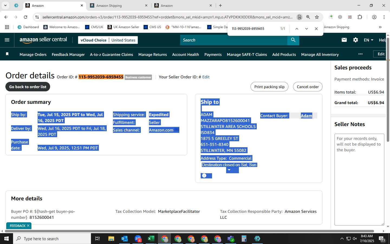This screenshot has width=390, height=244.
Task: Click the Seller Central search field
Action: coord(234,40)
